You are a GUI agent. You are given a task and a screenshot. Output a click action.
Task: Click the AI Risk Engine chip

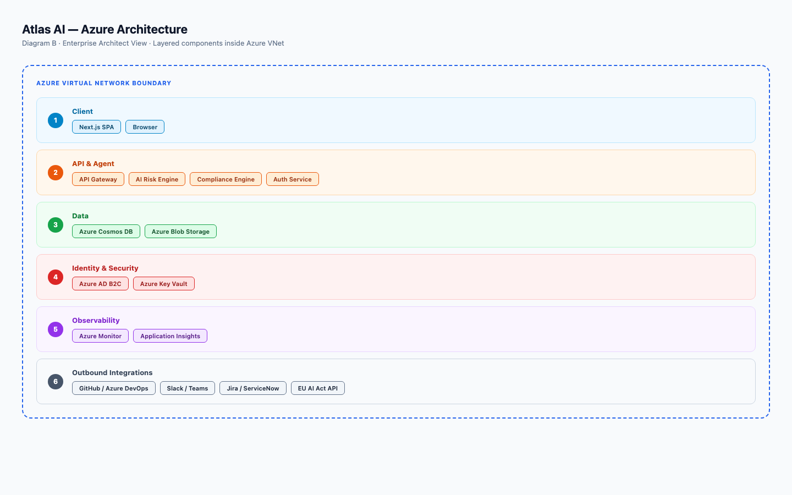click(x=157, y=179)
